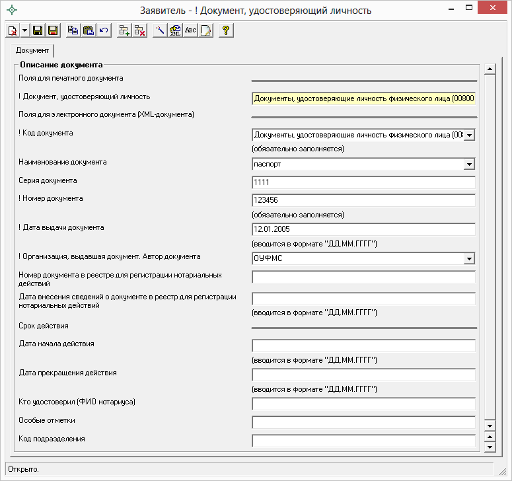Image resolution: width=512 pixels, height=481 pixels.
Task: Click the Номер документа field with 123456
Action: [363, 200]
